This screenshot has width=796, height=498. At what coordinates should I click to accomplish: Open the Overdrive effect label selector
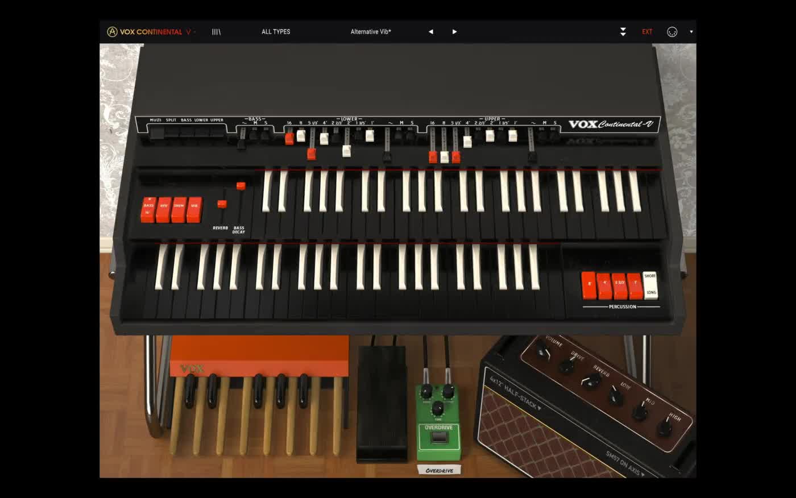pos(440,470)
